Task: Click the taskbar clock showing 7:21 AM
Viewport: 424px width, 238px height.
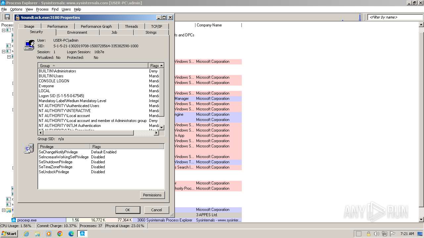Action: point(407,234)
